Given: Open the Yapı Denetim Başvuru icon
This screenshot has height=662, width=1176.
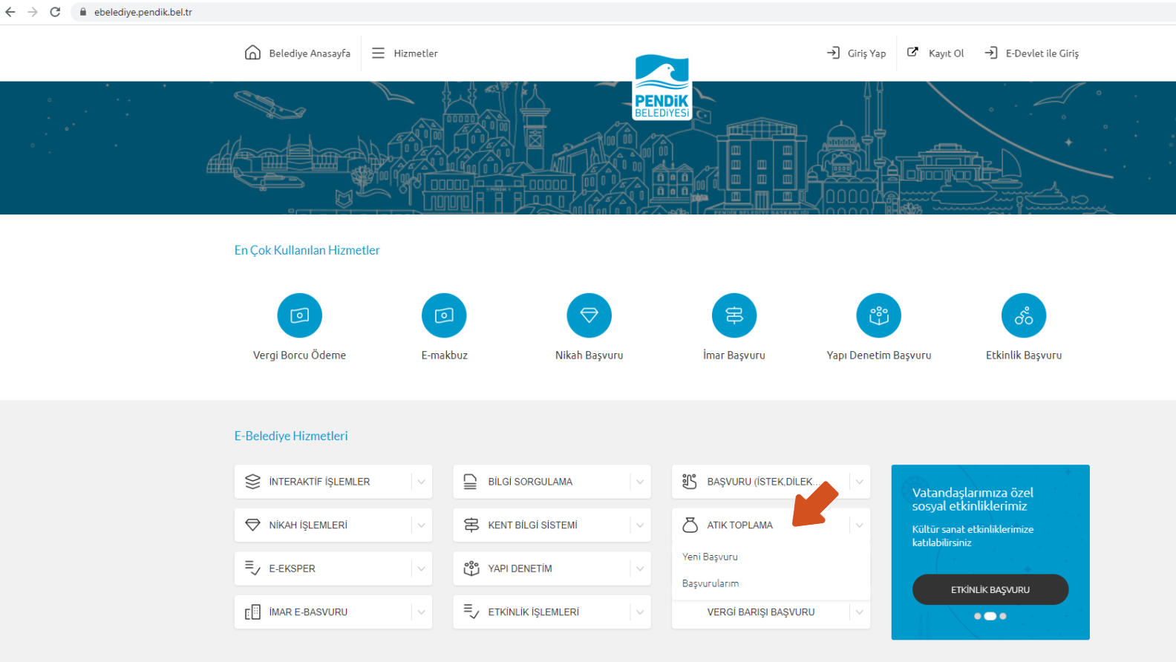Looking at the screenshot, I should 878,315.
